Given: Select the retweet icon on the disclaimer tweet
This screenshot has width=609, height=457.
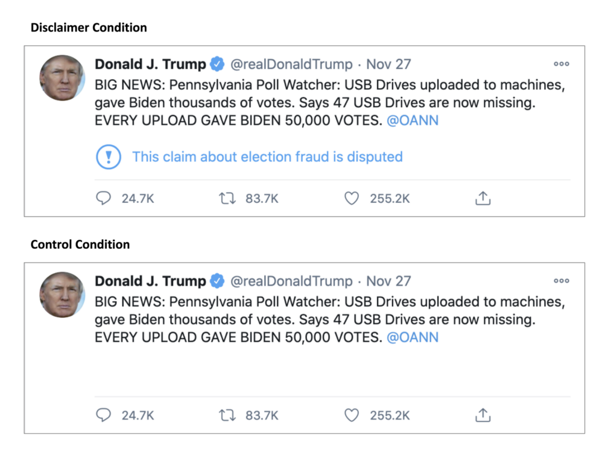Looking at the screenshot, I should tap(227, 198).
